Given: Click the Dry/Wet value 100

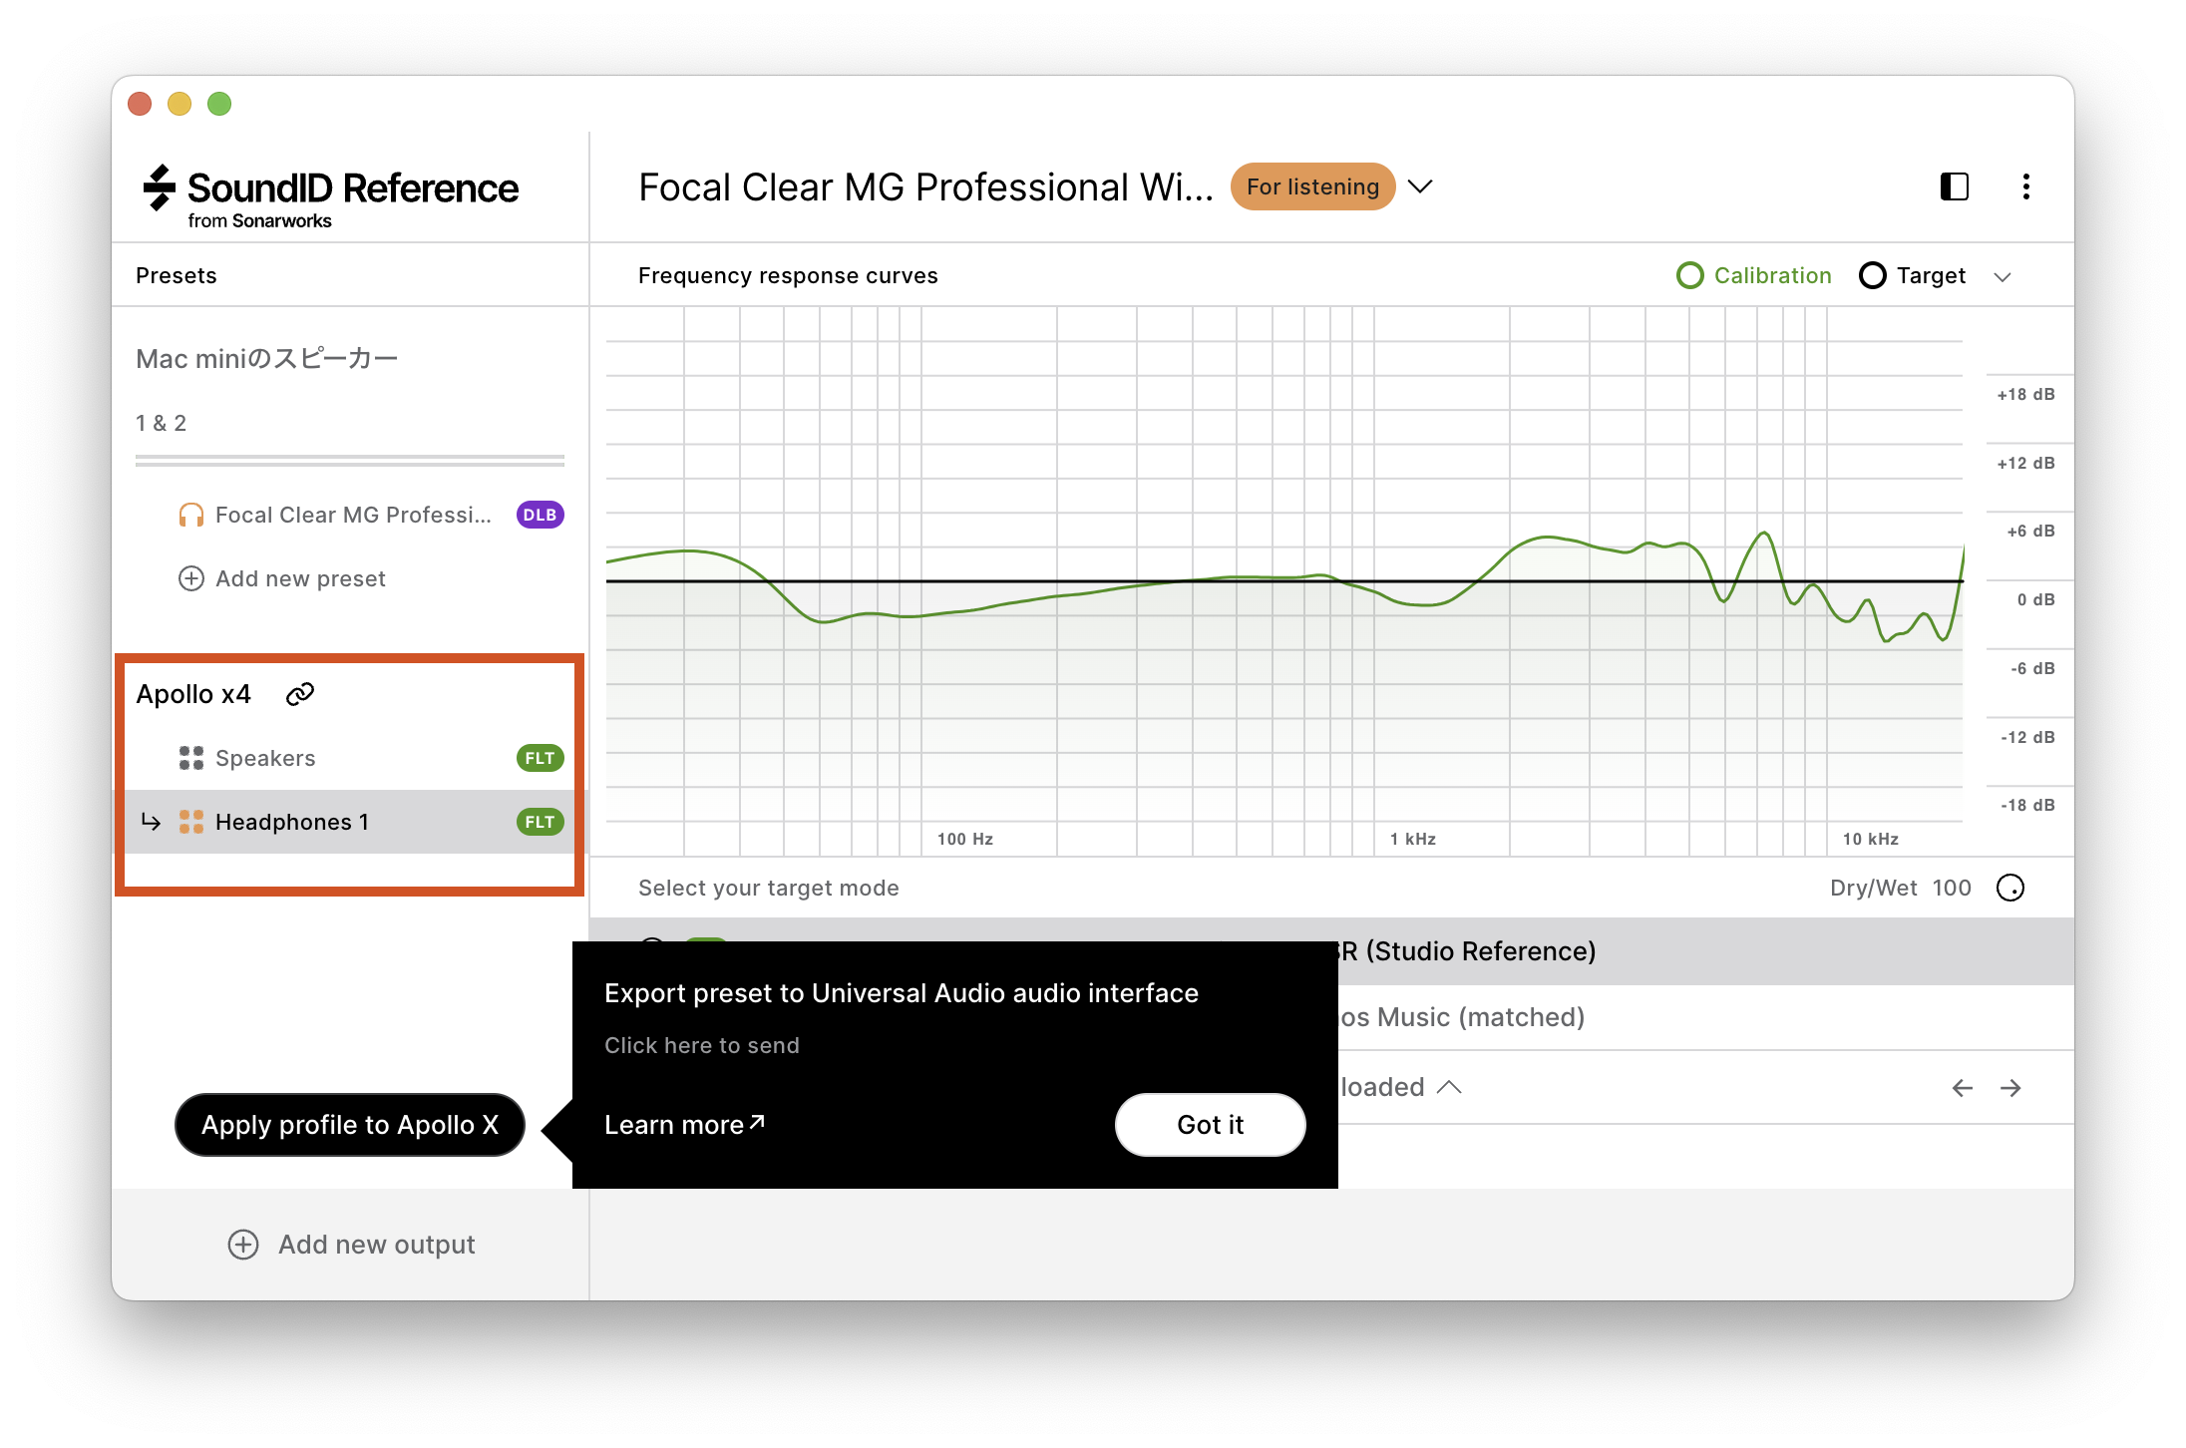Looking at the screenshot, I should pyautogui.click(x=1951, y=888).
